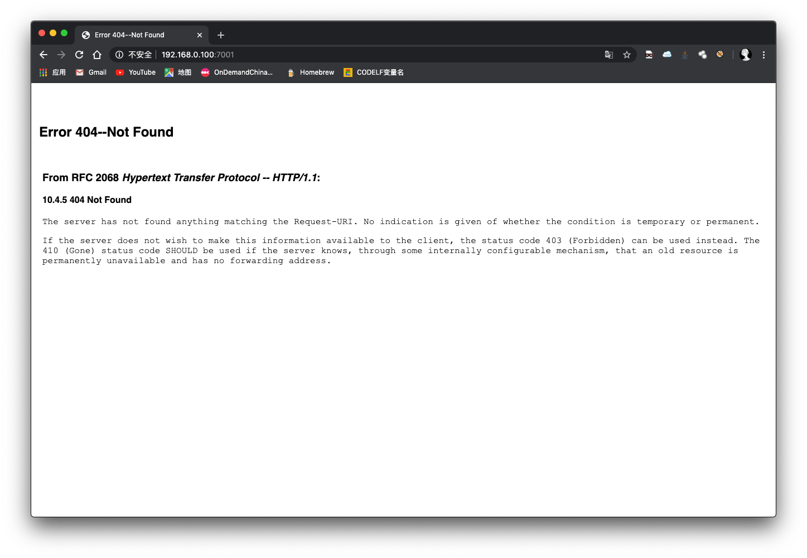
Task: Open the Chrome home page
Action: [x=98, y=55]
